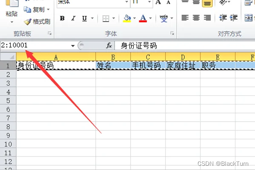Click the formula bar showing 身份证号码

click(x=185, y=45)
